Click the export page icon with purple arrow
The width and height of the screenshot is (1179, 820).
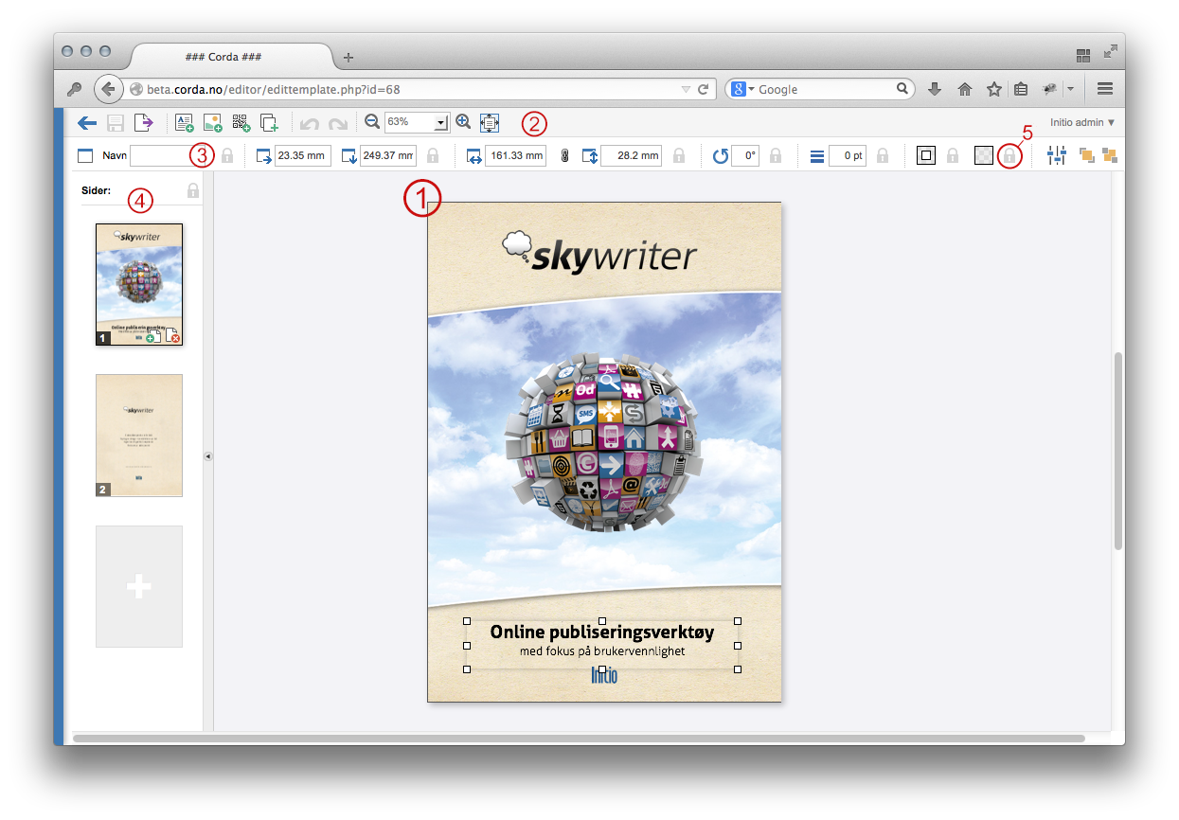point(143,122)
